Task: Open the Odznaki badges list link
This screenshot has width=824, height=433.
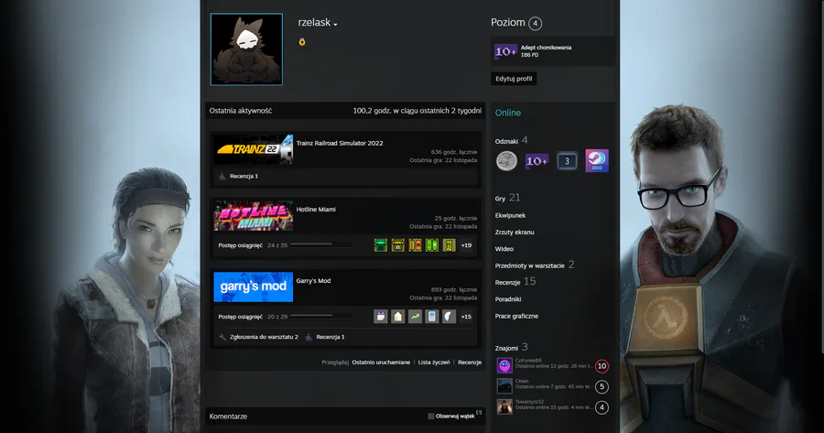Action: coord(506,141)
